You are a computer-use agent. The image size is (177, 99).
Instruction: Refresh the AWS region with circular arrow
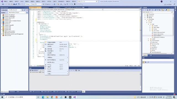click(x=27, y=13)
